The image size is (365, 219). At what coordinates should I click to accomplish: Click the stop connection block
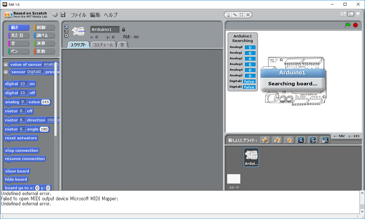pyautogui.click(x=21, y=151)
